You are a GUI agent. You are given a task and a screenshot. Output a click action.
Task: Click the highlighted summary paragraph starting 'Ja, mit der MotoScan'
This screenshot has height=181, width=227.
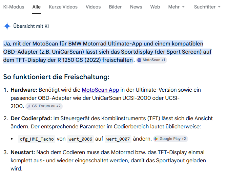click(107, 52)
